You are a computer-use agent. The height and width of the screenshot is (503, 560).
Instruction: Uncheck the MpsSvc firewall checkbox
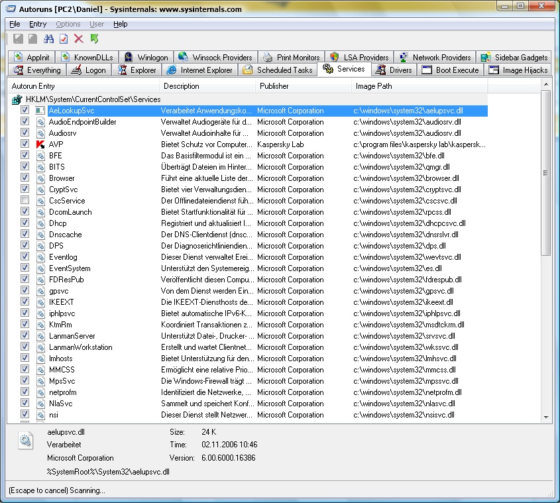point(25,380)
